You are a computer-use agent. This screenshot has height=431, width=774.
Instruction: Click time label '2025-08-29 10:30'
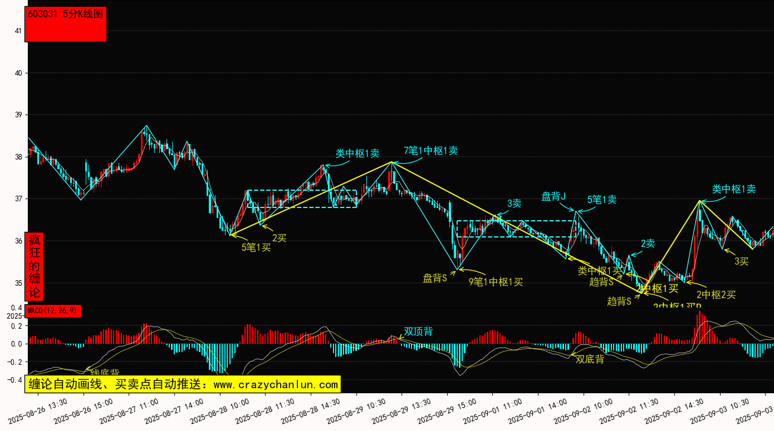click(x=356, y=410)
